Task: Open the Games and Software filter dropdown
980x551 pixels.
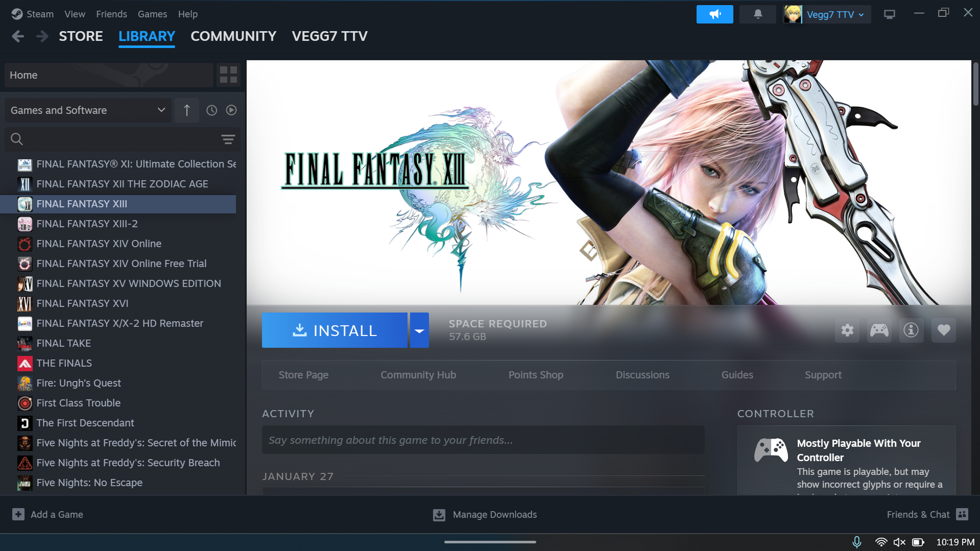Action: coord(88,110)
